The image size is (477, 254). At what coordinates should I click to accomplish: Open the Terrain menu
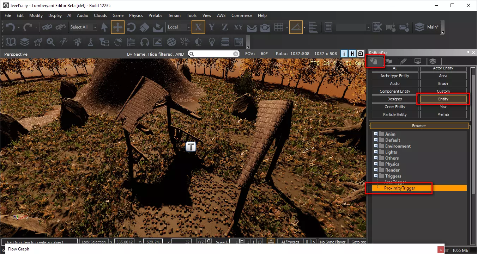[x=174, y=16]
